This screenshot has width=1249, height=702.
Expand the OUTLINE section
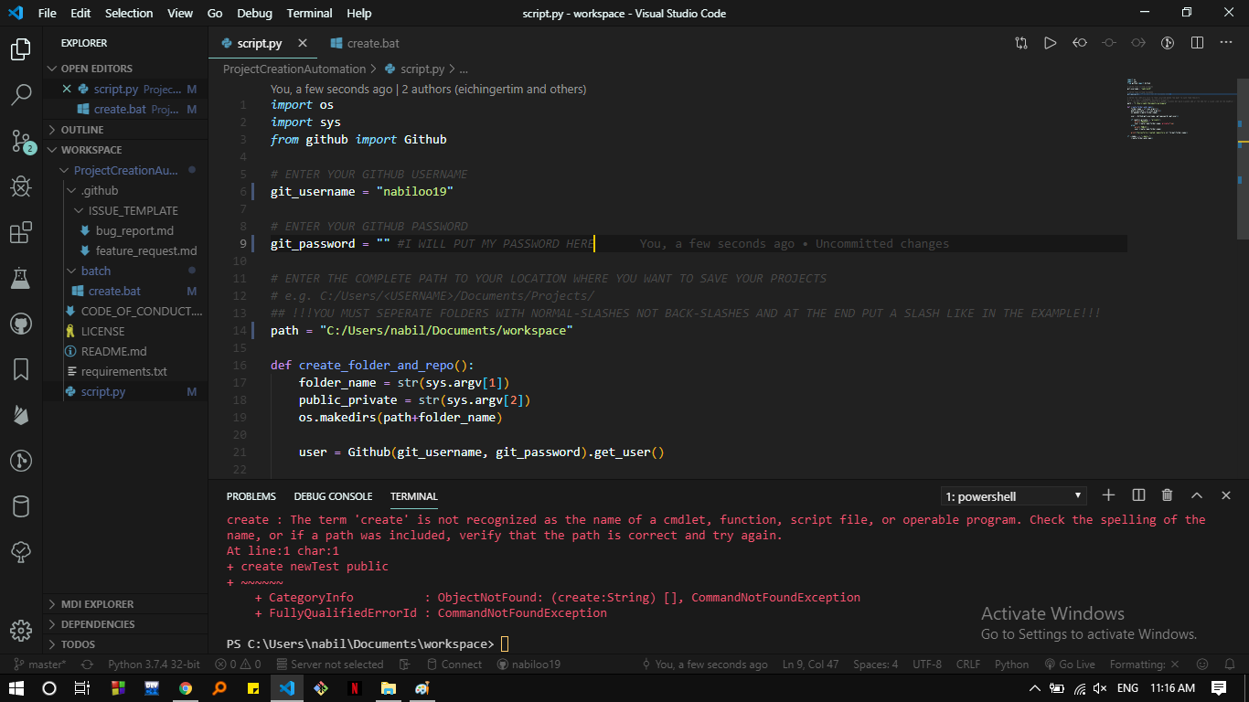(125, 130)
